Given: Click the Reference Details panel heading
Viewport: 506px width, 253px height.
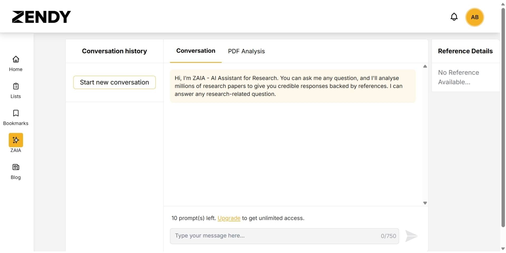Looking at the screenshot, I should click(465, 51).
